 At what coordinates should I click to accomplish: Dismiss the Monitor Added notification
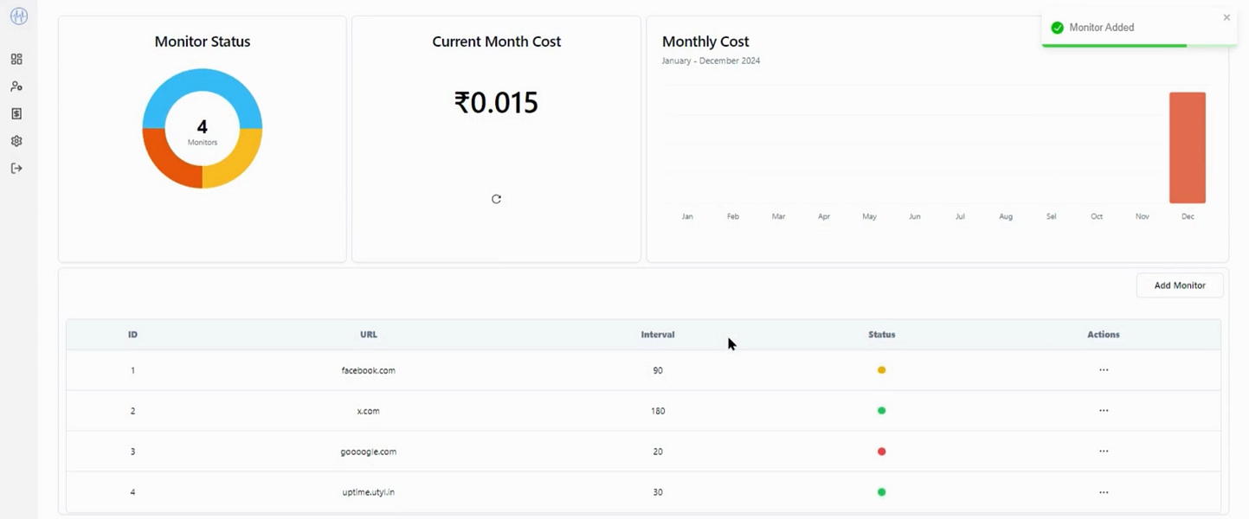pyautogui.click(x=1226, y=17)
